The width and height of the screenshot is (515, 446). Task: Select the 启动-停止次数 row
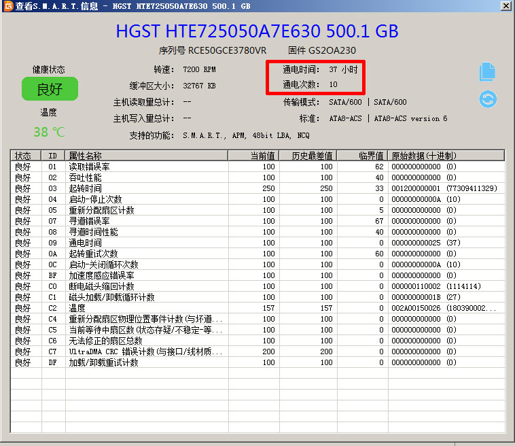click(x=257, y=199)
